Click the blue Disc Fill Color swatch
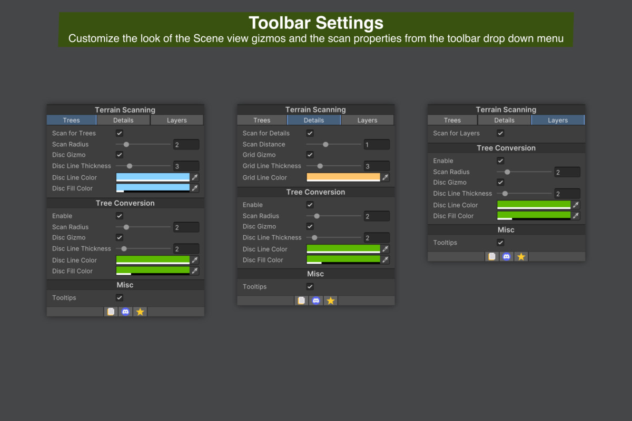This screenshot has height=421, width=632. 153,188
